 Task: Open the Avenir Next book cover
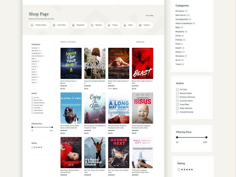click(x=119, y=153)
